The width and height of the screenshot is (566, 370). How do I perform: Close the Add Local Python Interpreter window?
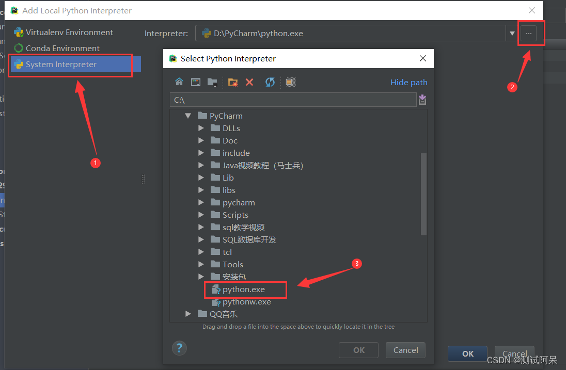(532, 10)
